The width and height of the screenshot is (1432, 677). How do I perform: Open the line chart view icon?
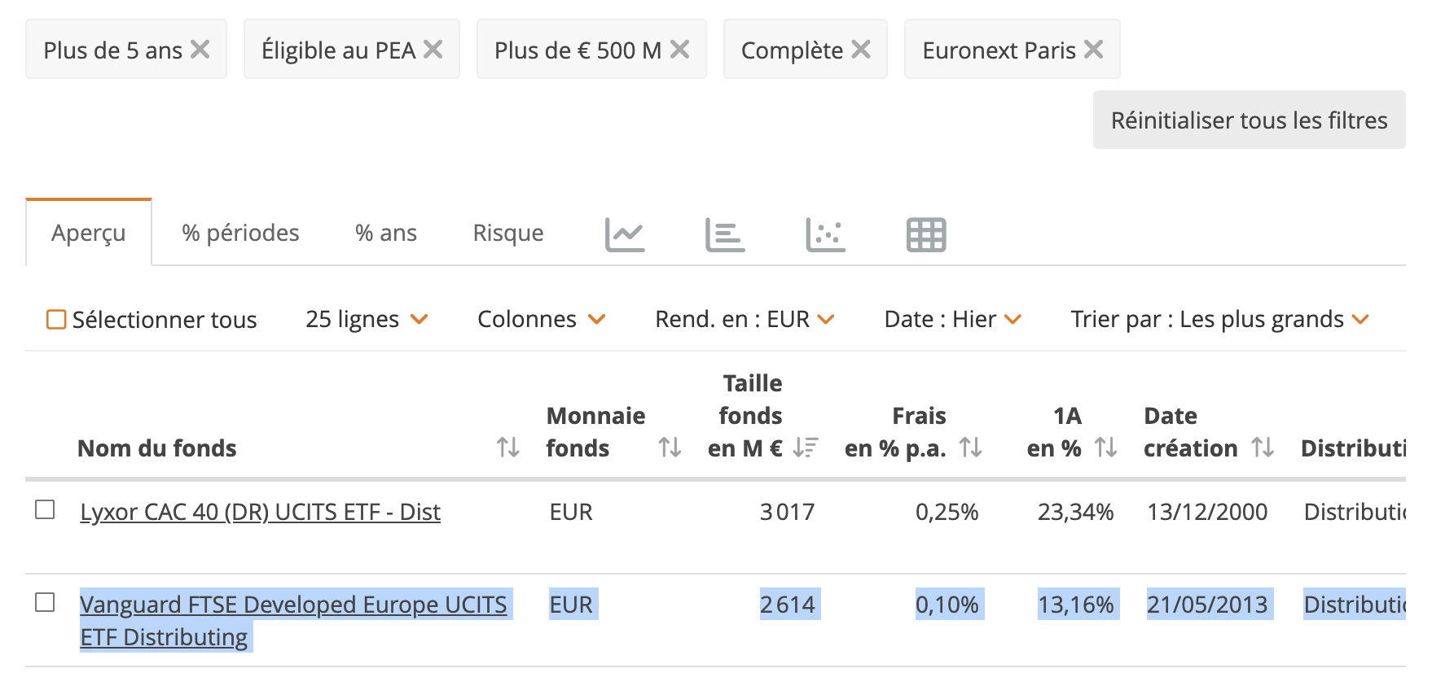625,234
